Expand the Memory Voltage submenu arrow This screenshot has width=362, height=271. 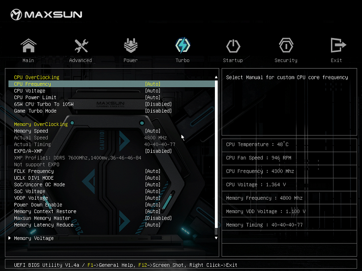pos(10,238)
